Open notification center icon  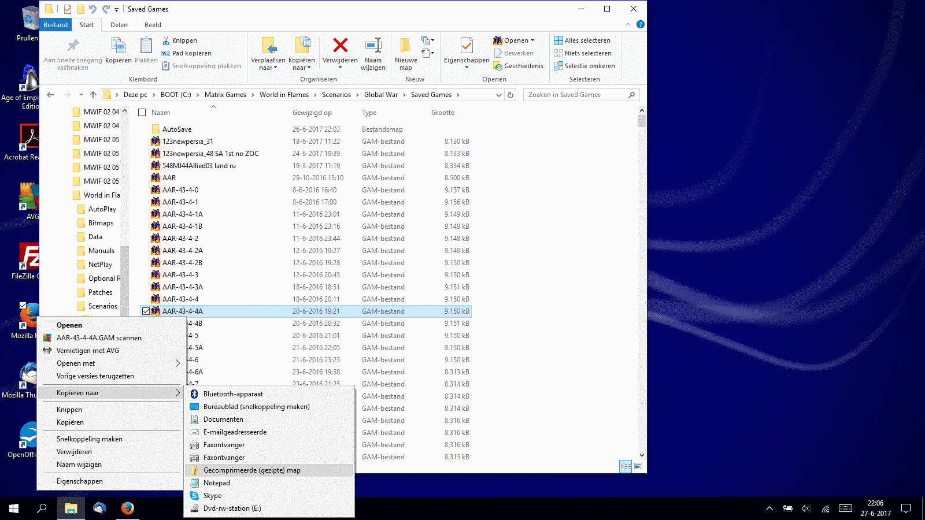click(906, 508)
